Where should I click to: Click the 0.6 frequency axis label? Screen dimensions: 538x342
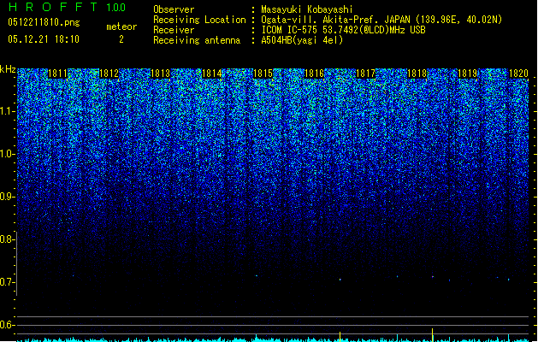7,325
